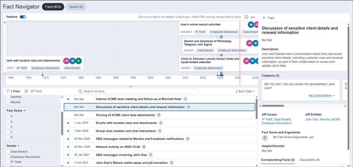Click the fullscreen expand icon in timeline toolbar
The image size is (353, 167).
pos(247,17)
